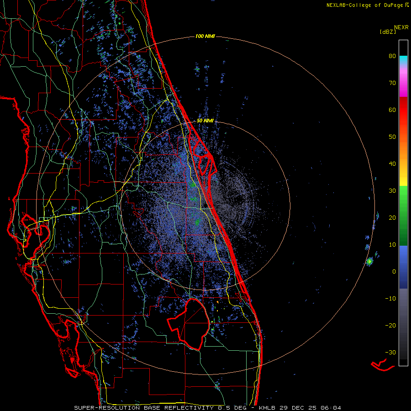Image resolution: width=411 pixels, height=411 pixels.
Task: Click the 40 value on the dBZ scale
Action: (392, 164)
